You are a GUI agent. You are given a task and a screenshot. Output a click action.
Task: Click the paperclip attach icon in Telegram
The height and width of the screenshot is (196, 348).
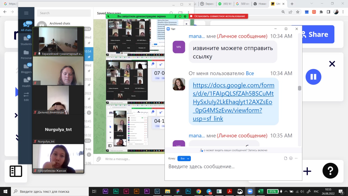point(99,159)
